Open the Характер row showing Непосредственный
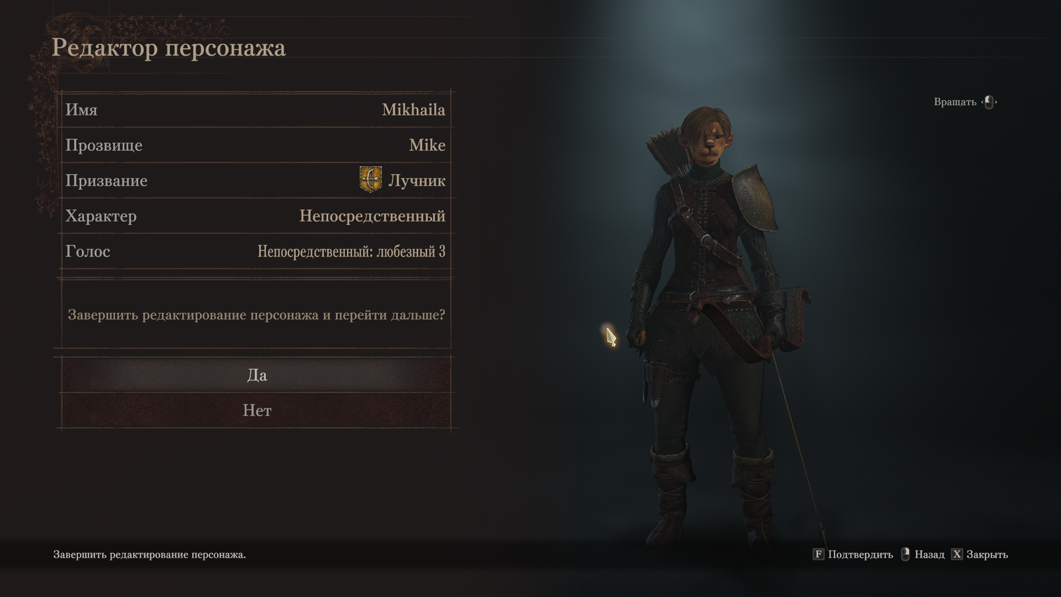1061x597 pixels. pos(256,216)
